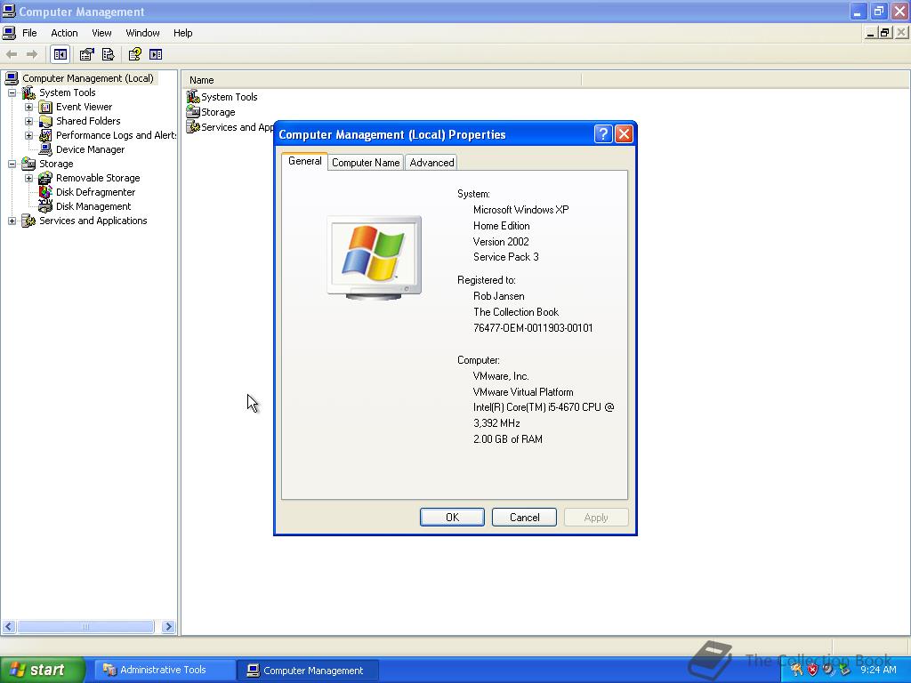The height and width of the screenshot is (683, 911).
Task: Click the 9:24 AM taskbar clock
Action: point(878,670)
